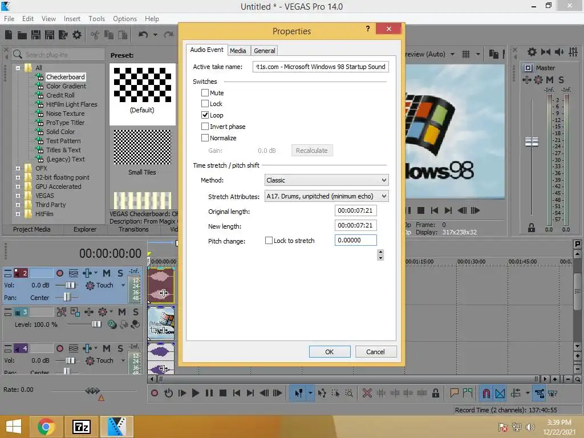Click the Insert Marker flag icon
The height and width of the screenshot is (438, 584).
(x=454, y=394)
